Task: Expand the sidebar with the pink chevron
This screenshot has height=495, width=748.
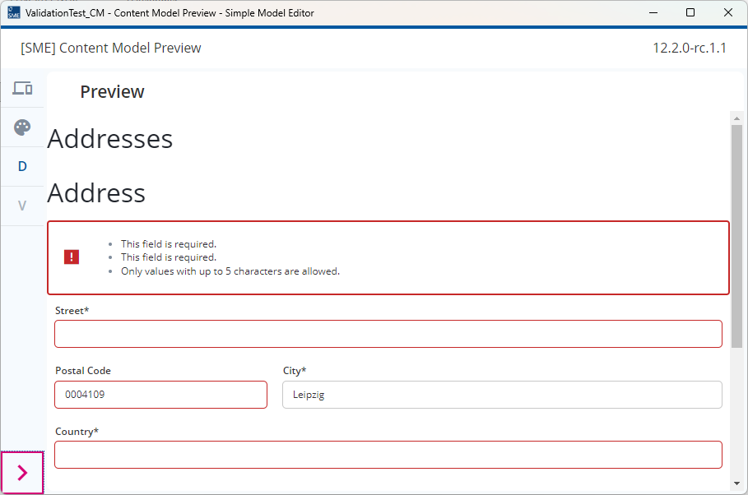Action: coord(22,473)
